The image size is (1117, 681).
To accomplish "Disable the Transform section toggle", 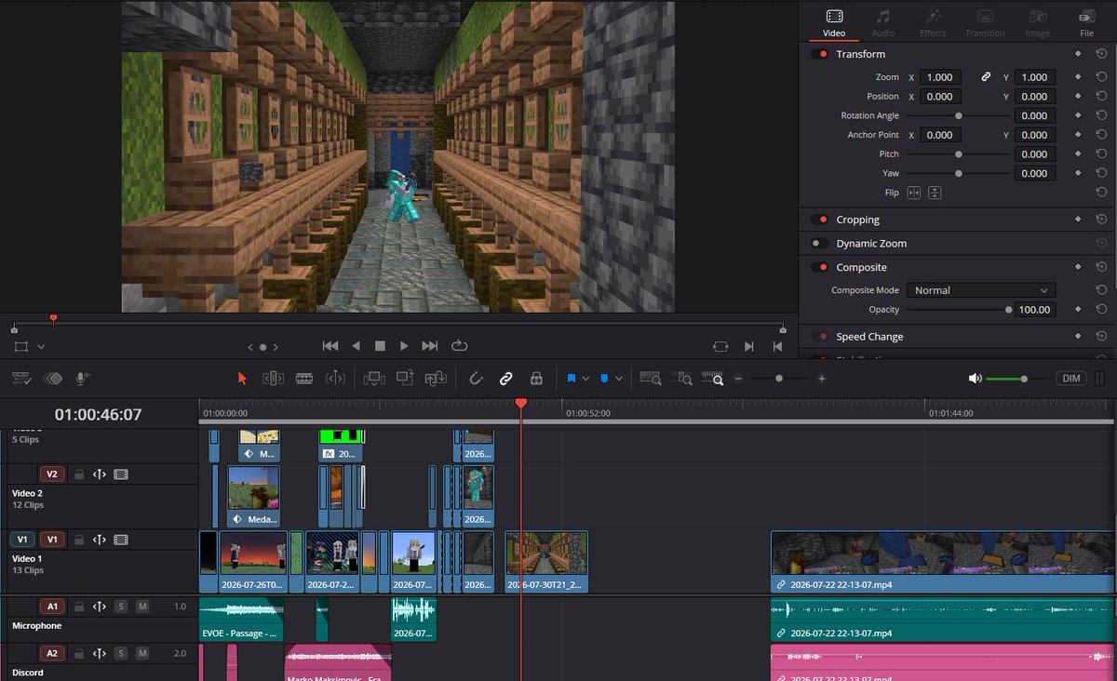I will 820,54.
